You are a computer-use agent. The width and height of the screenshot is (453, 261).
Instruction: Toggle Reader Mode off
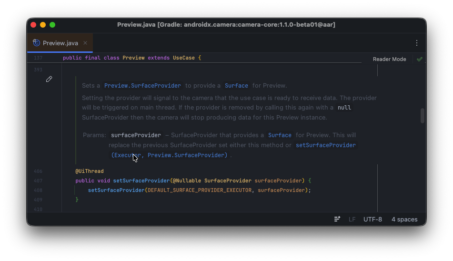pyautogui.click(x=389, y=59)
